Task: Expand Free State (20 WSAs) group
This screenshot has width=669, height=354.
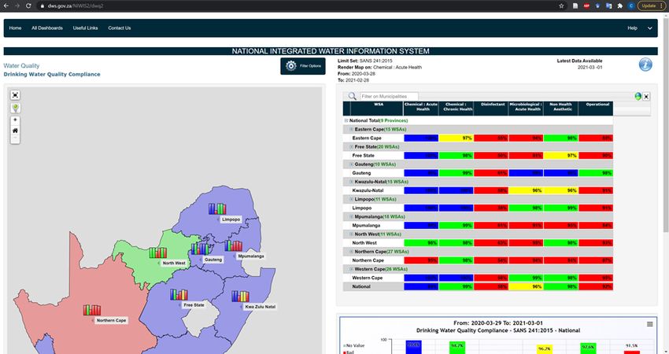Action: coord(352,147)
